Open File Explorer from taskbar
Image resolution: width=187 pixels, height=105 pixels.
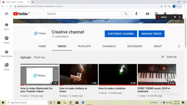65,102
